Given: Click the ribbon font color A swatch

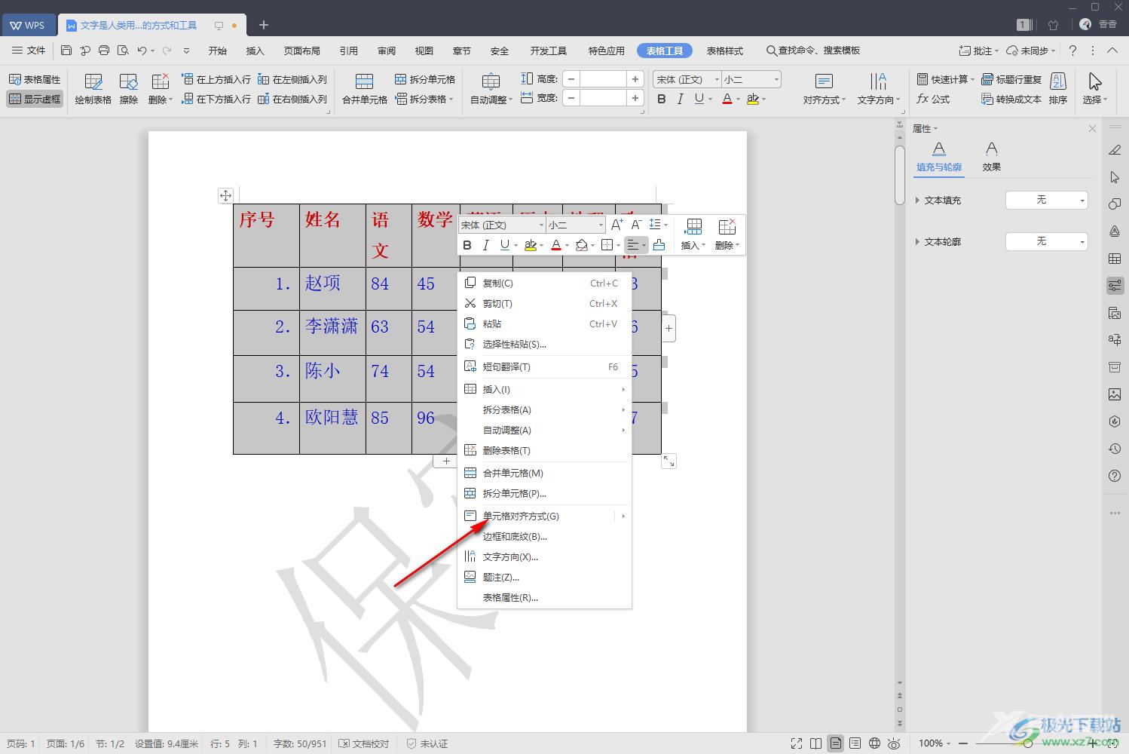Looking at the screenshot, I should 727,99.
